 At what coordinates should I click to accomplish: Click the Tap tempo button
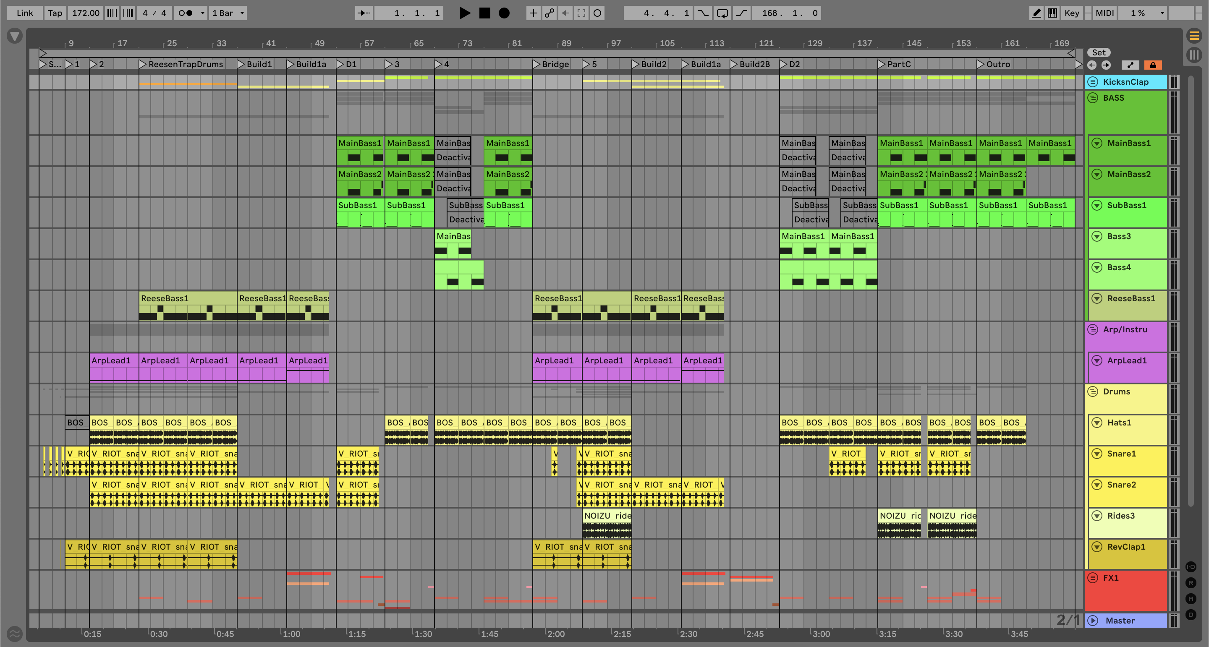55,13
